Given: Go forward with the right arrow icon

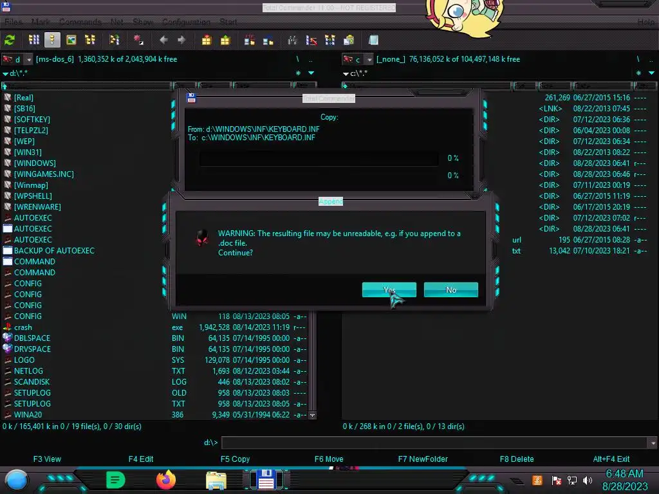Looking at the screenshot, I should (181, 41).
